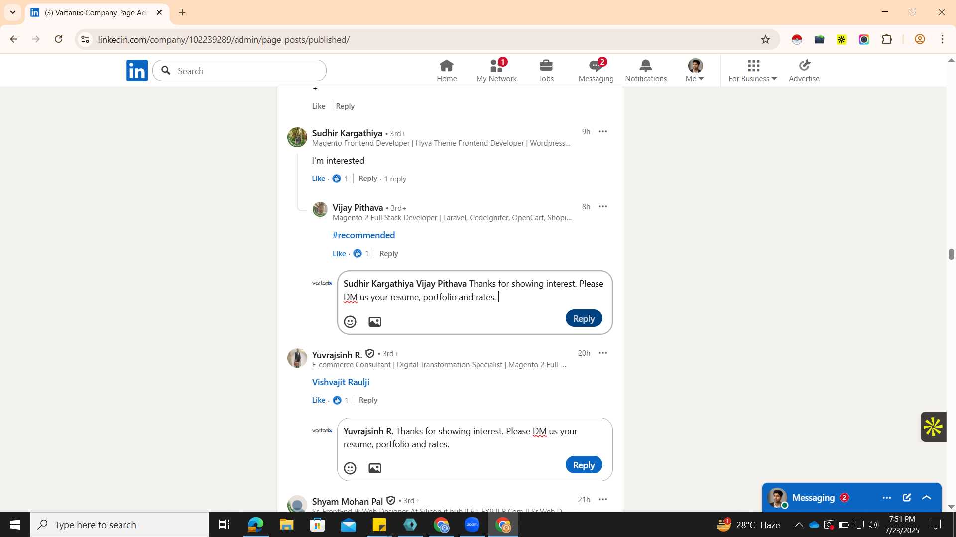Image resolution: width=956 pixels, height=537 pixels.
Task: Show hidden system tray icons
Action: pos(799,525)
